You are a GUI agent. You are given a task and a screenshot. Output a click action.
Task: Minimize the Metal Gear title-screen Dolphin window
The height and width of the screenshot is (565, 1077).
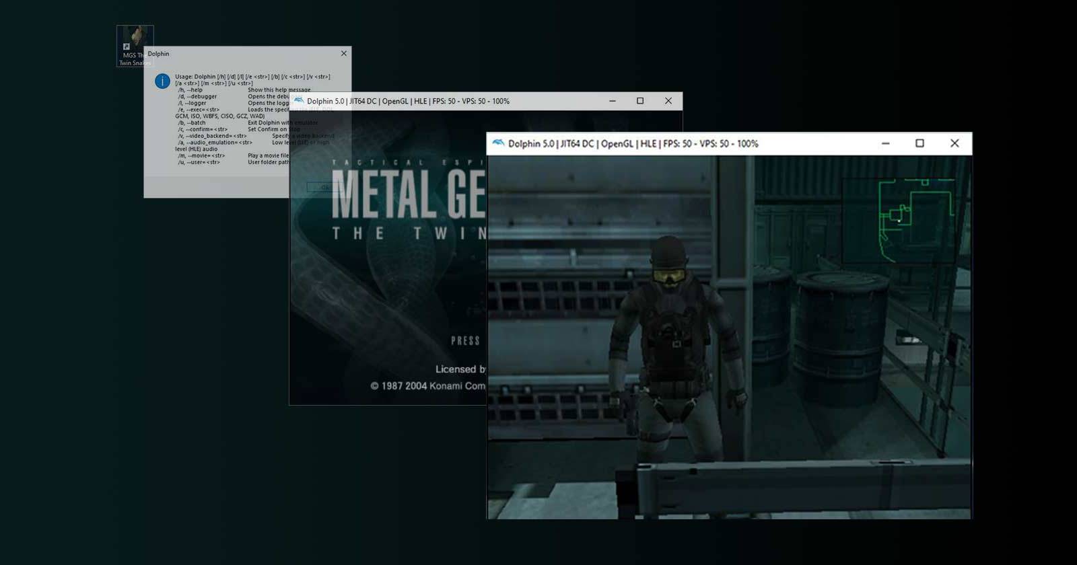tap(613, 101)
